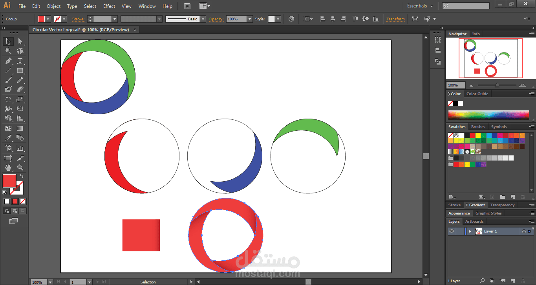Swap fill and stroke arrows

tap(22, 177)
